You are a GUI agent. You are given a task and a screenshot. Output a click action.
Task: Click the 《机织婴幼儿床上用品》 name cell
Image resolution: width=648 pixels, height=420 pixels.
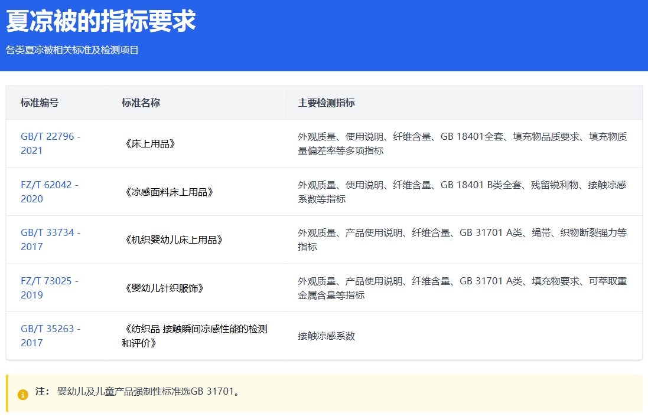tap(174, 240)
